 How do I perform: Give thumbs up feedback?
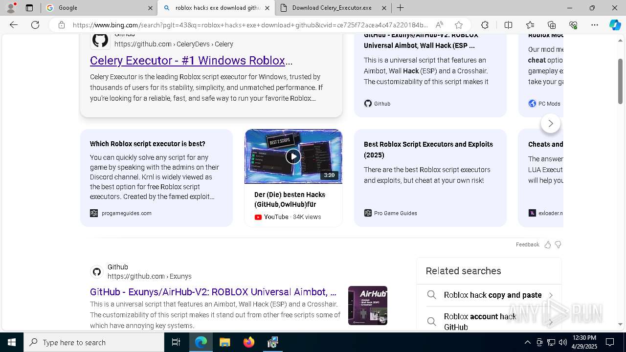pos(548,244)
